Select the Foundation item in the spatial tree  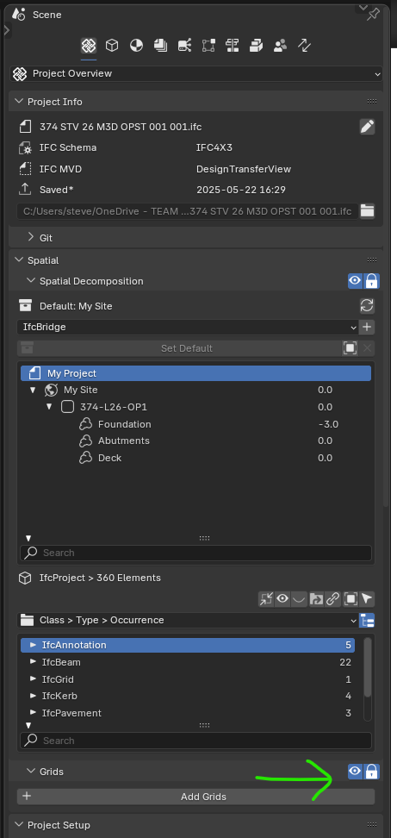(124, 424)
